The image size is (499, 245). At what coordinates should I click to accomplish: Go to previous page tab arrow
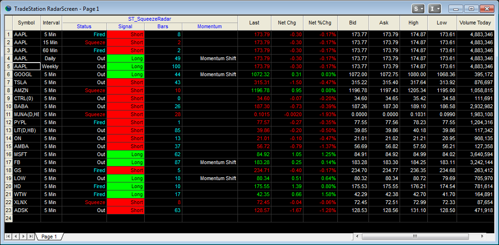click(16, 237)
